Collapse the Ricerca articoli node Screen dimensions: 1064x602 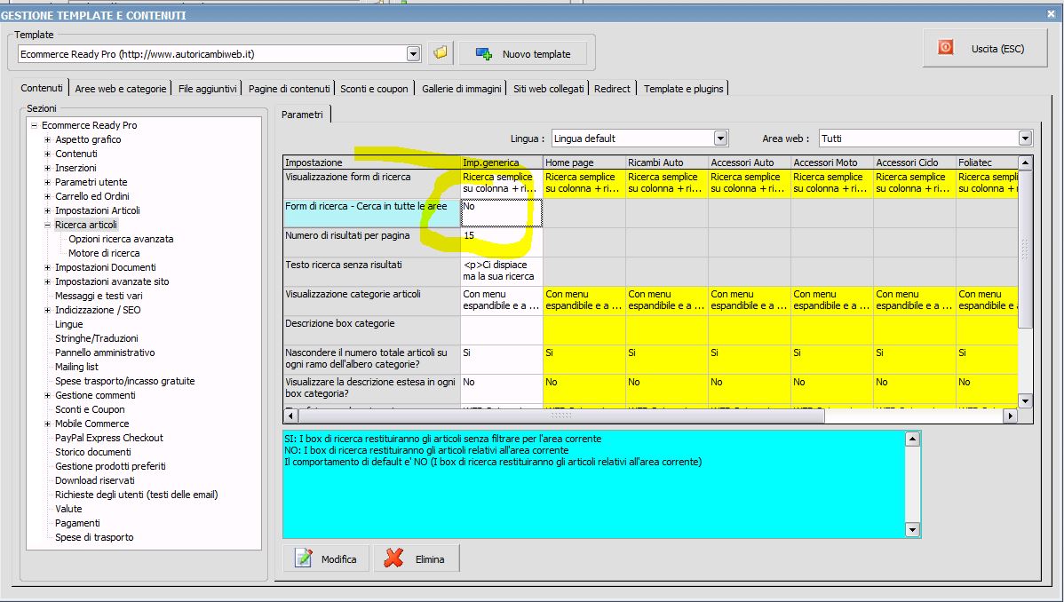[x=47, y=226]
